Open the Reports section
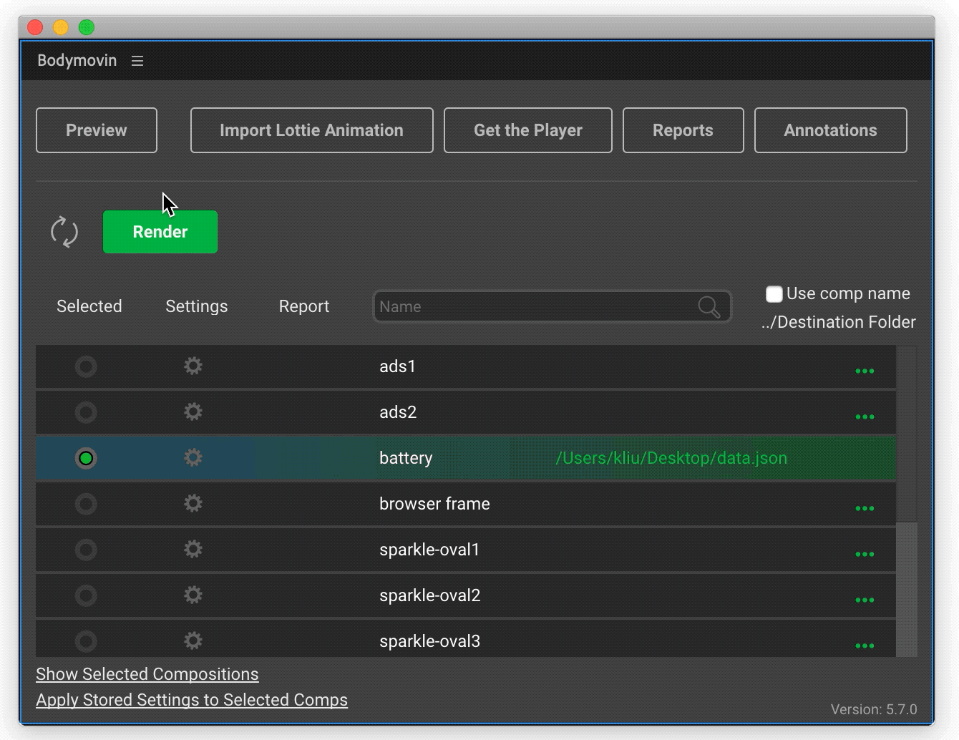Screen dimensions: 959x740 (683, 130)
